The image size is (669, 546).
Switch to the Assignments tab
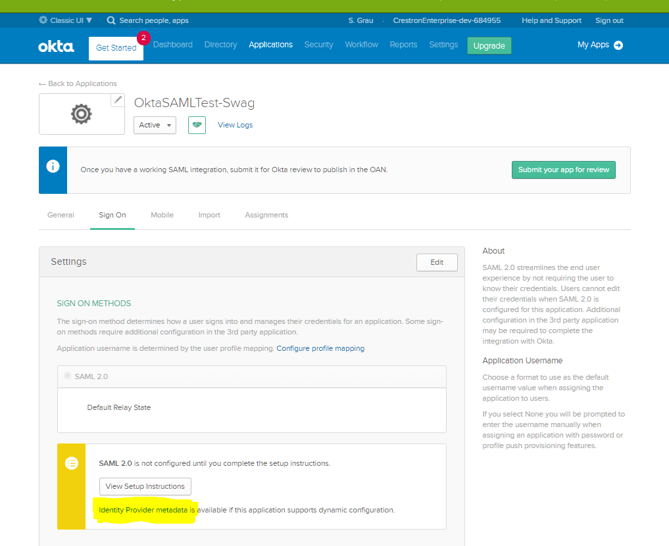(x=266, y=216)
